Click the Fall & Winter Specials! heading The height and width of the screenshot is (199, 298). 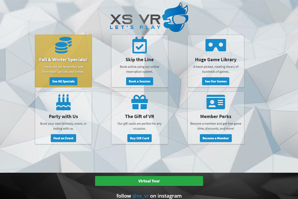(63, 60)
